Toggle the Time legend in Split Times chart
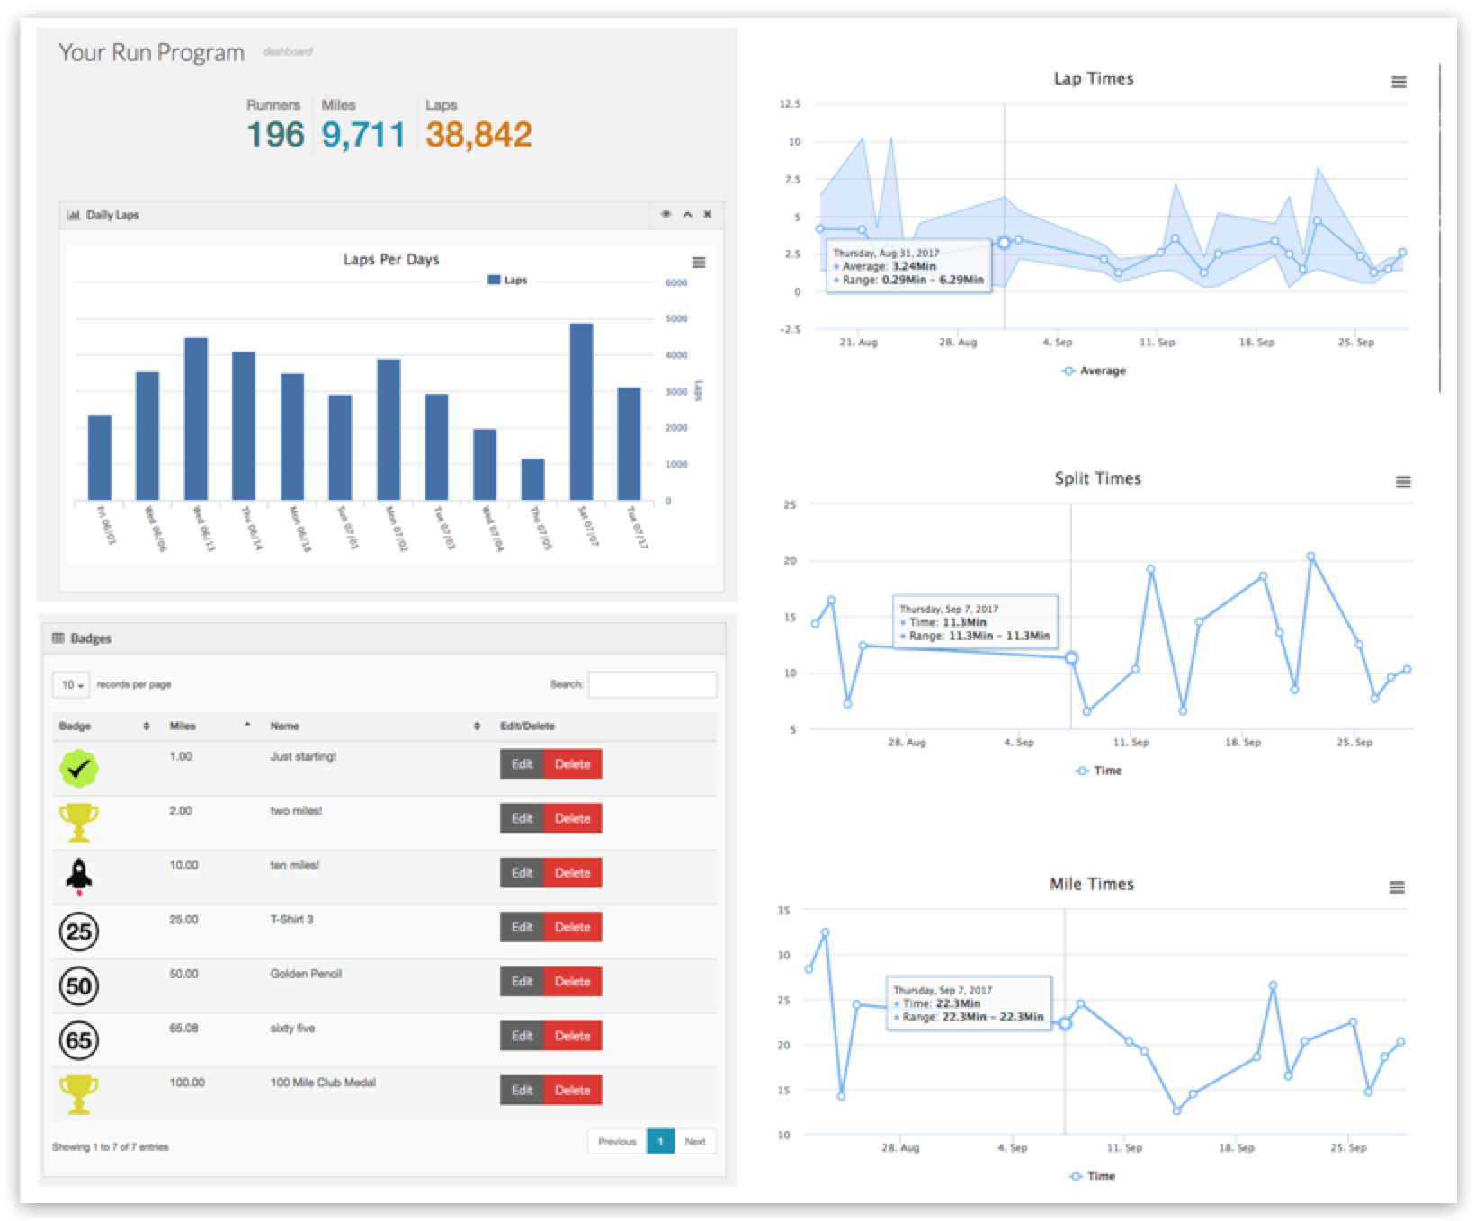The image size is (1475, 1221). pos(1099,771)
